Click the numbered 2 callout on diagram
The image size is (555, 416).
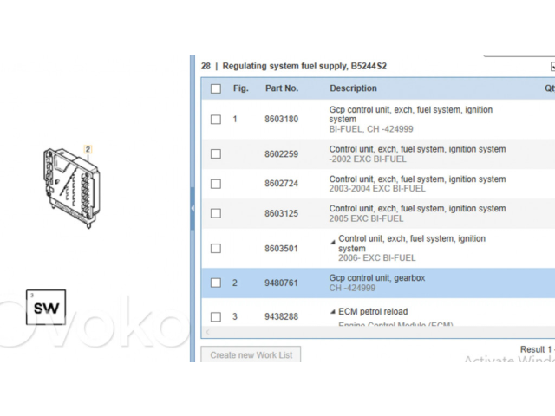[x=88, y=150]
